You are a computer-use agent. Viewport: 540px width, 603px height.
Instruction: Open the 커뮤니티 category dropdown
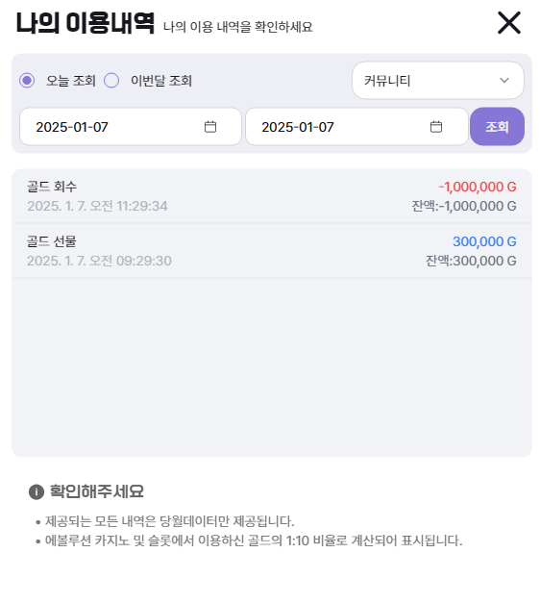coord(438,81)
